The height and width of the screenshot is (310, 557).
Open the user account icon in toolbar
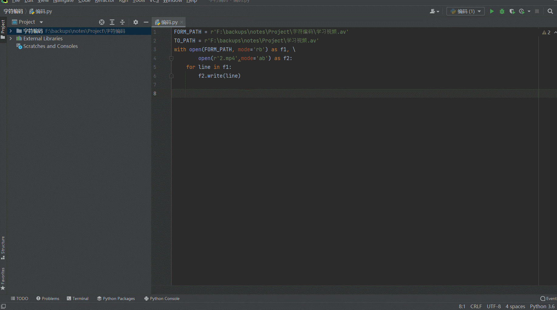[x=432, y=11]
